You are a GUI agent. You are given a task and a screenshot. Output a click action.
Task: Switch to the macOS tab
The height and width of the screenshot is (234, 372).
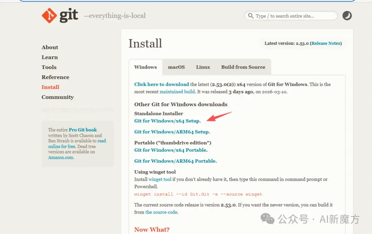tap(176, 67)
